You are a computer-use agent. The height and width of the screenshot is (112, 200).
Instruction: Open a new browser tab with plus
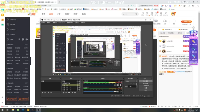tap(59, 2)
